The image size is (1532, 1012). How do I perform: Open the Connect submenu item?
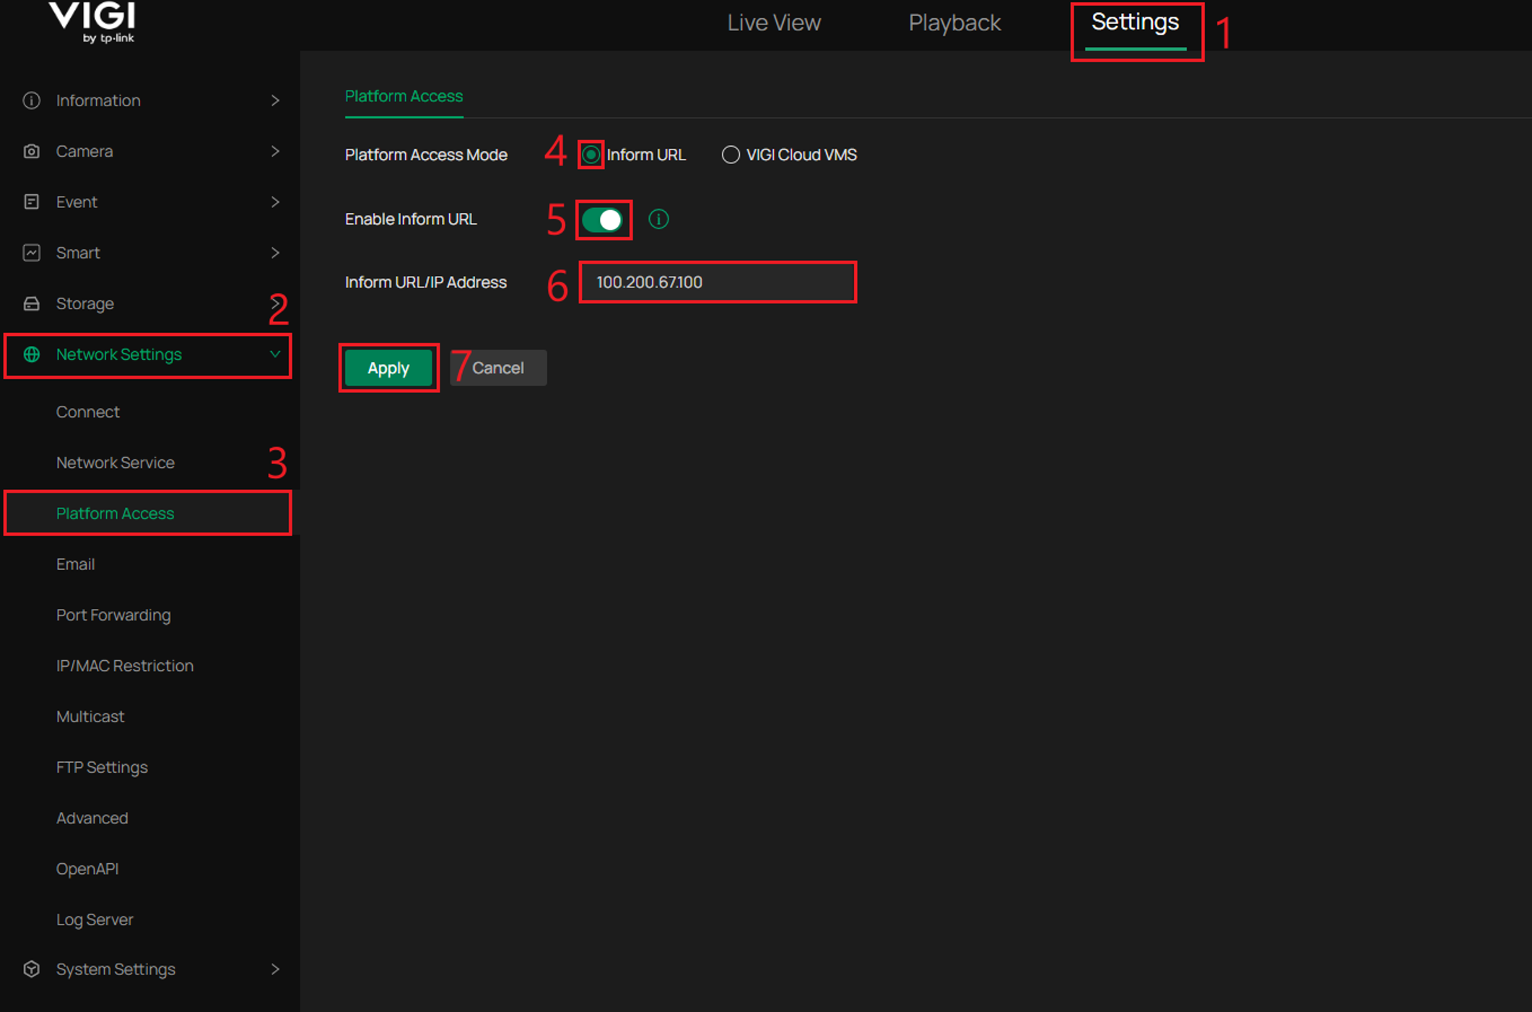pos(88,412)
